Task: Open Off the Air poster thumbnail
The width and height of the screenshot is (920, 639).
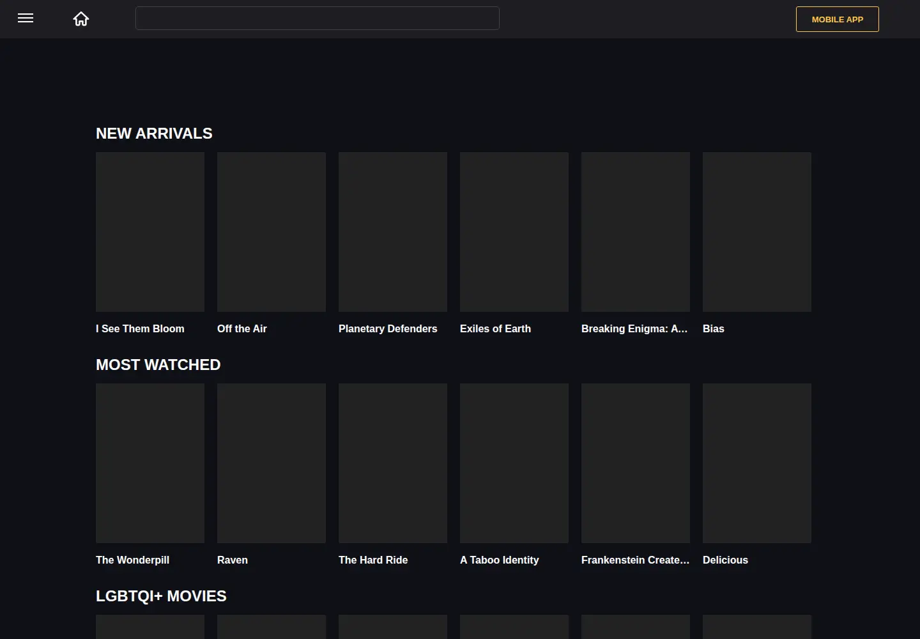Action: [272, 232]
